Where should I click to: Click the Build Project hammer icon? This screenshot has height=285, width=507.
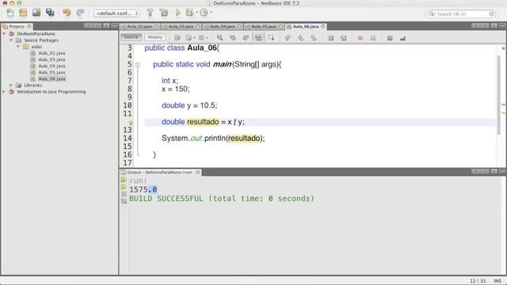[150, 13]
